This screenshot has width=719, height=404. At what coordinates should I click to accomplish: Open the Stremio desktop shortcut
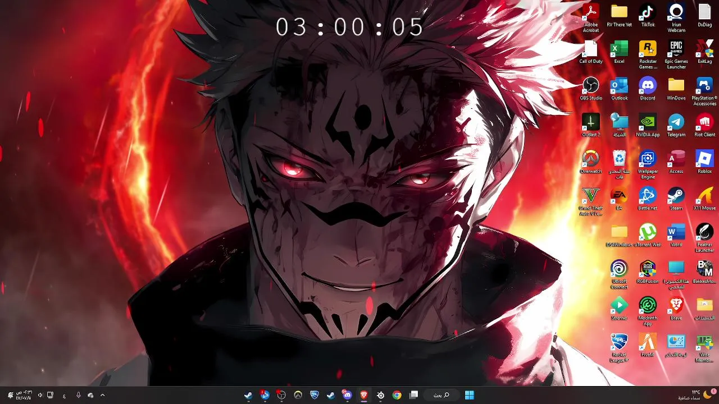(x=619, y=309)
